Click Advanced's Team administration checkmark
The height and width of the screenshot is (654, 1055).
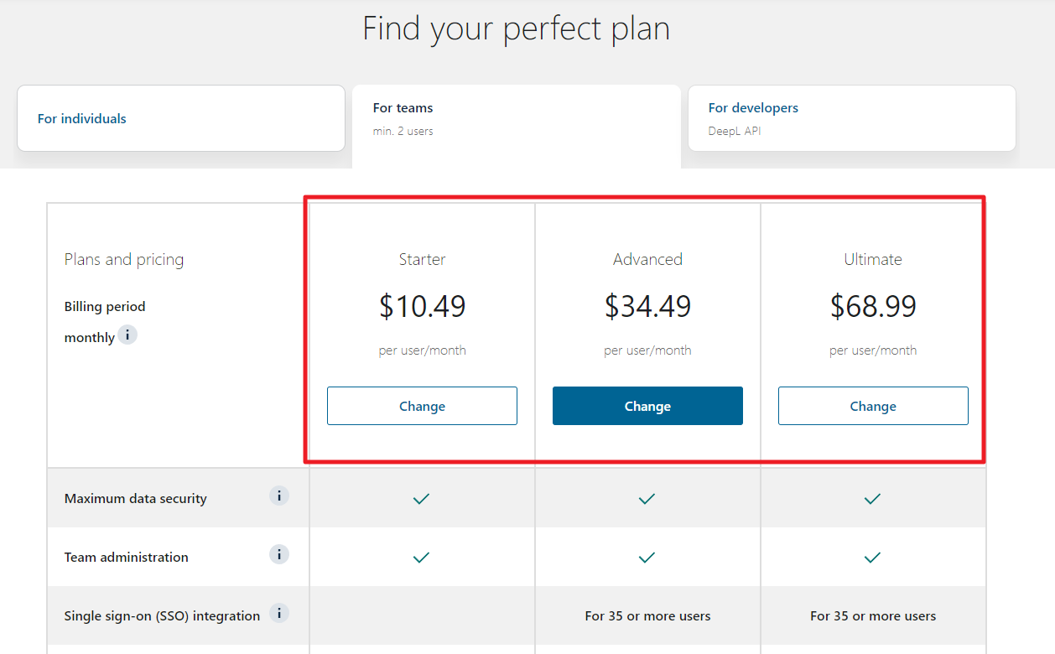pos(647,558)
